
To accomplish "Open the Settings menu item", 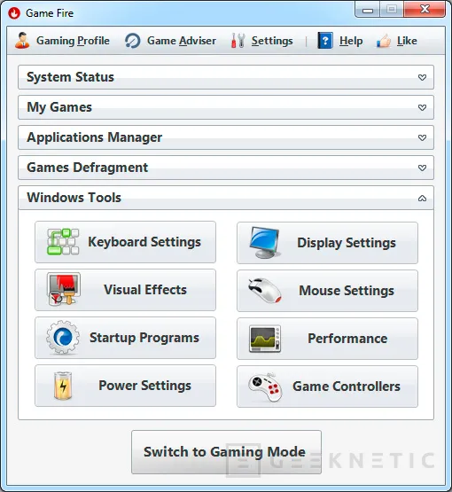I will click(x=262, y=41).
